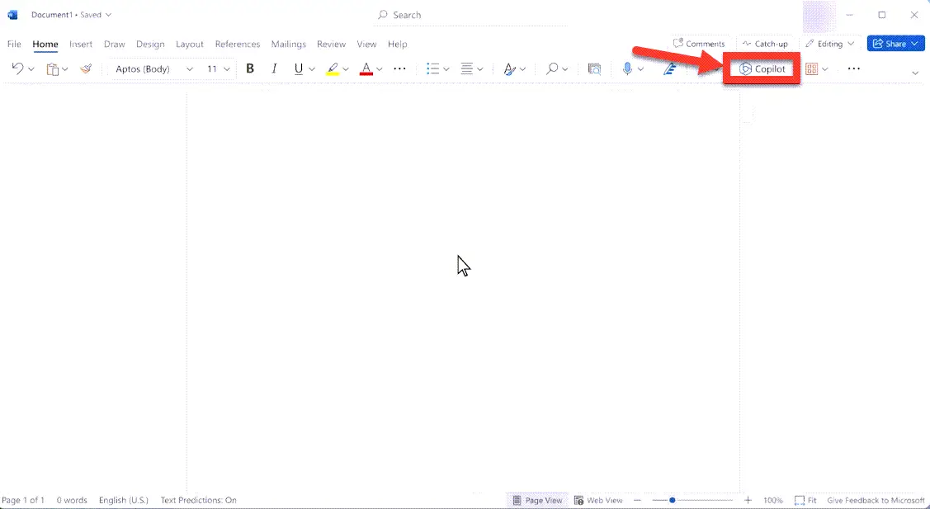Open the File menu

14,44
